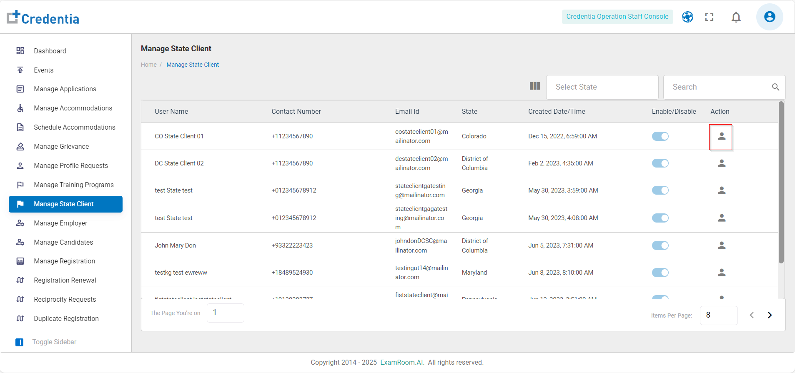Toggle enable switch for stateclientgatesting row

(x=660, y=190)
